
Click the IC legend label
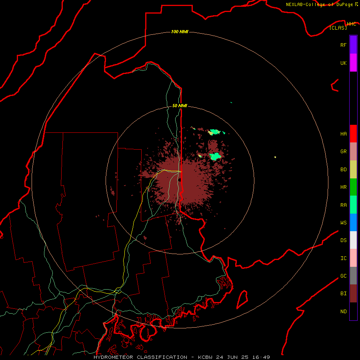coord(344,258)
